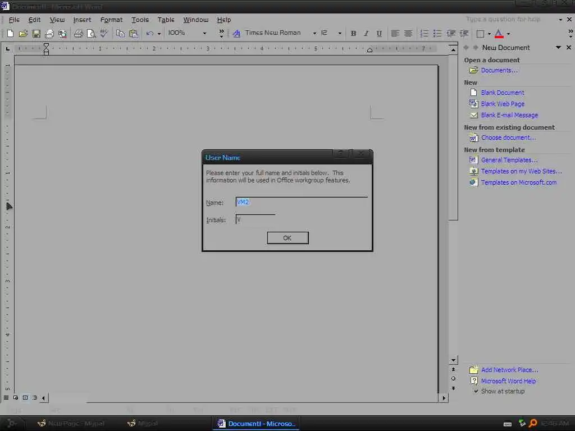Image resolution: width=575 pixels, height=431 pixels.
Task: Open the Format menu
Action: pos(112,20)
